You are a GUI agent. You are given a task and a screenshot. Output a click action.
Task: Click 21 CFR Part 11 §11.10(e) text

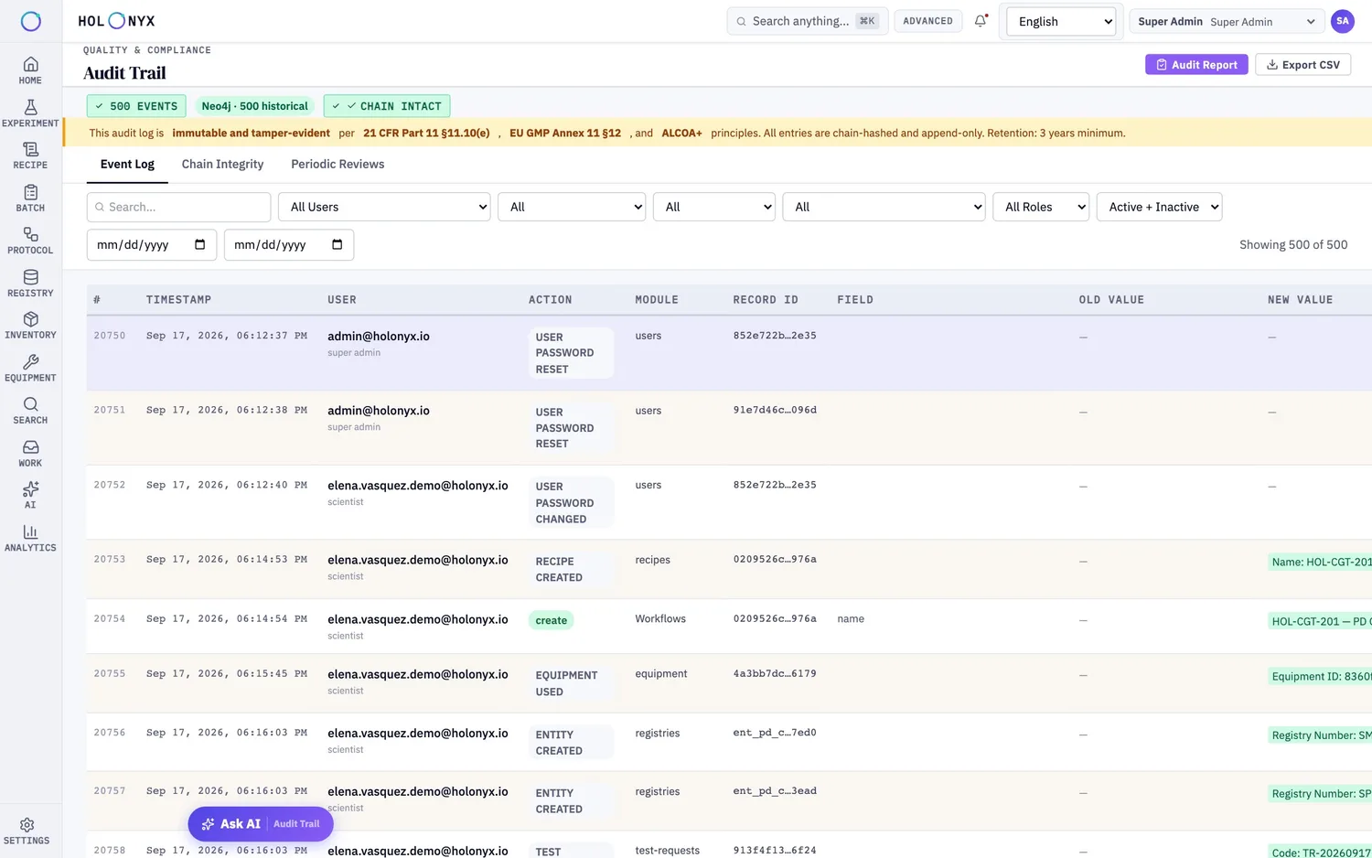426,134
